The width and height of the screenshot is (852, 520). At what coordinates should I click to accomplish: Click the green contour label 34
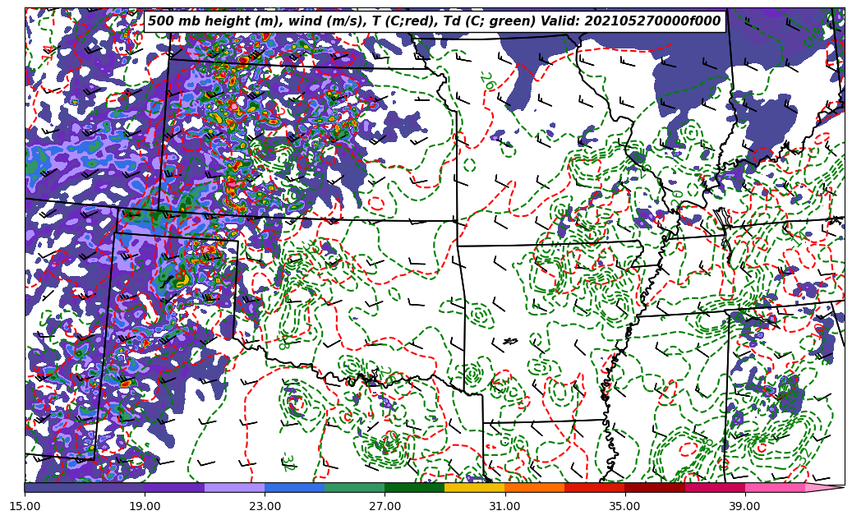pyautogui.click(x=287, y=462)
